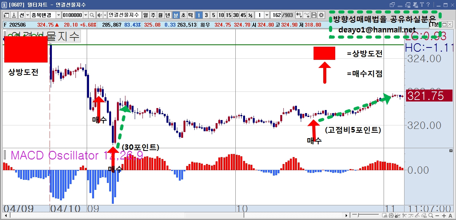The image size is (456, 220).
Task: Click the add indicator line icon
Action: [307, 15]
